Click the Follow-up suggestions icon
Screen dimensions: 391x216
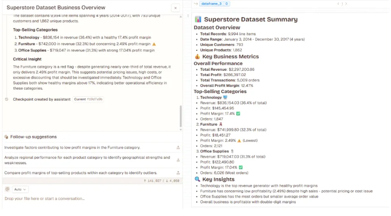(x=6, y=137)
